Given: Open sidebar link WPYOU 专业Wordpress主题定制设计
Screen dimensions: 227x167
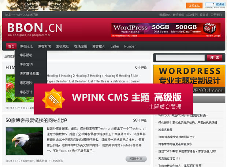Looking at the screenshot, I should (x=183, y=115).
